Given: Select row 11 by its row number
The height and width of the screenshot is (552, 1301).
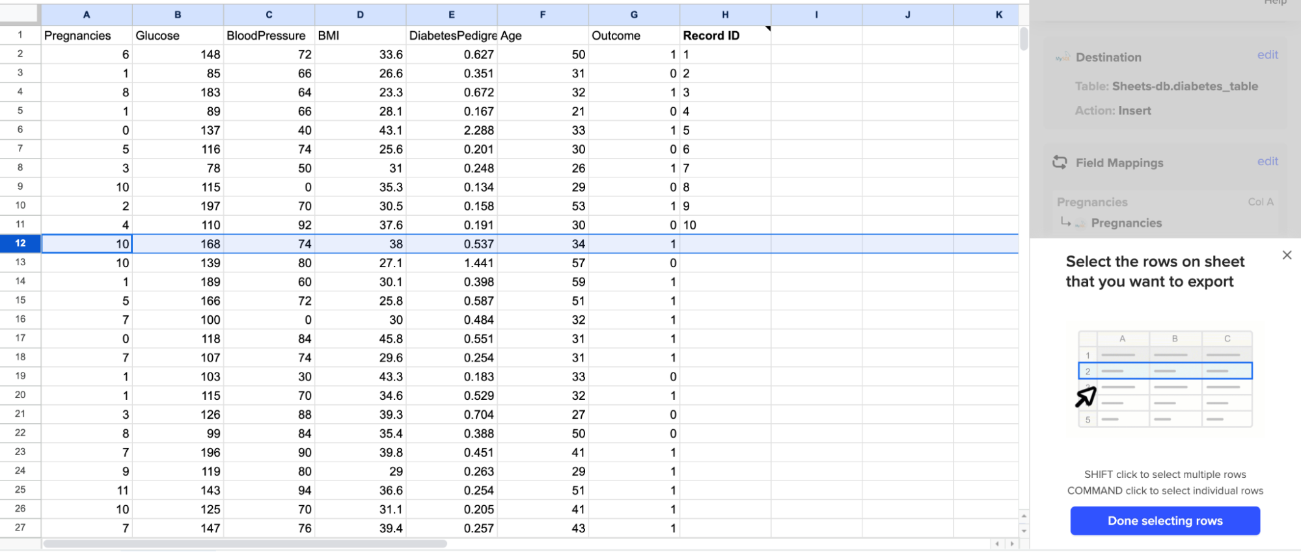Looking at the screenshot, I should pyautogui.click(x=20, y=224).
